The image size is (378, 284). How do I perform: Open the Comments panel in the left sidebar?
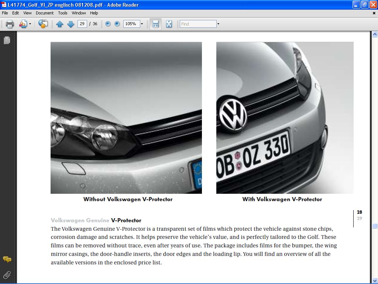pyautogui.click(x=7, y=259)
